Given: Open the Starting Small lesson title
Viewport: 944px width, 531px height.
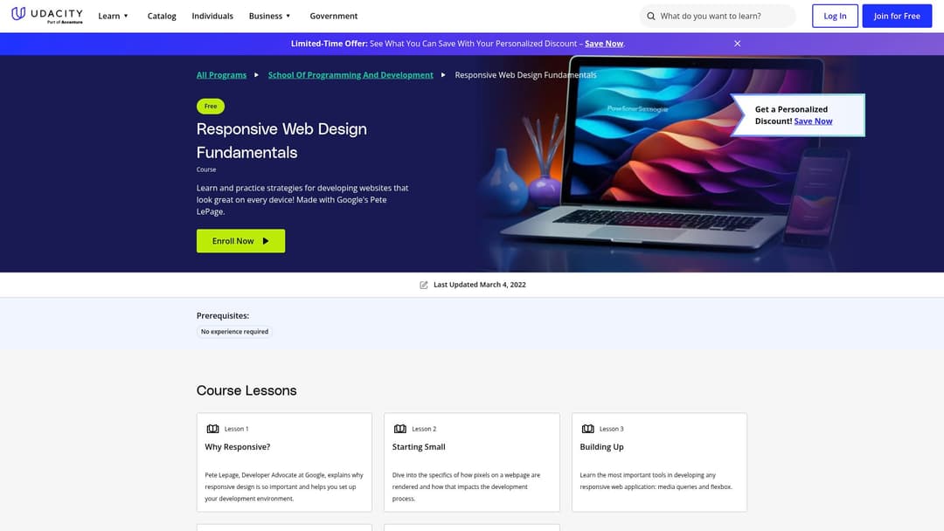Looking at the screenshot, I should point(419,447).
